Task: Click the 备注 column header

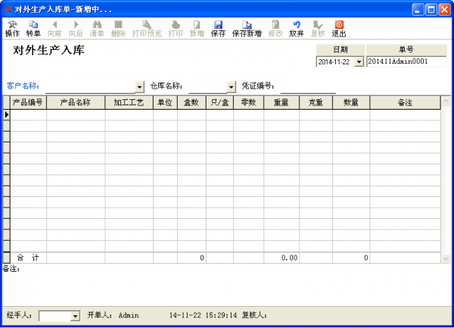Action: click(x=404, y=102)
